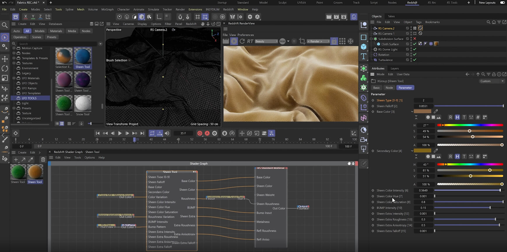Open Secondary Color eyedropper picker

point(436,151)
